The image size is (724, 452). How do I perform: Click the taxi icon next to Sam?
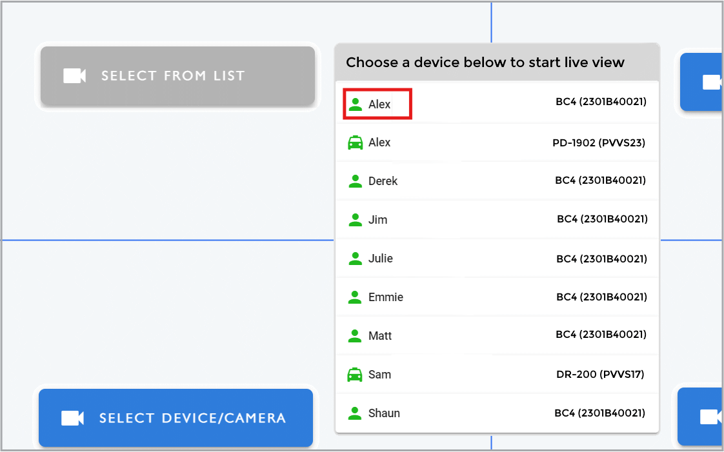click(355, 375)
